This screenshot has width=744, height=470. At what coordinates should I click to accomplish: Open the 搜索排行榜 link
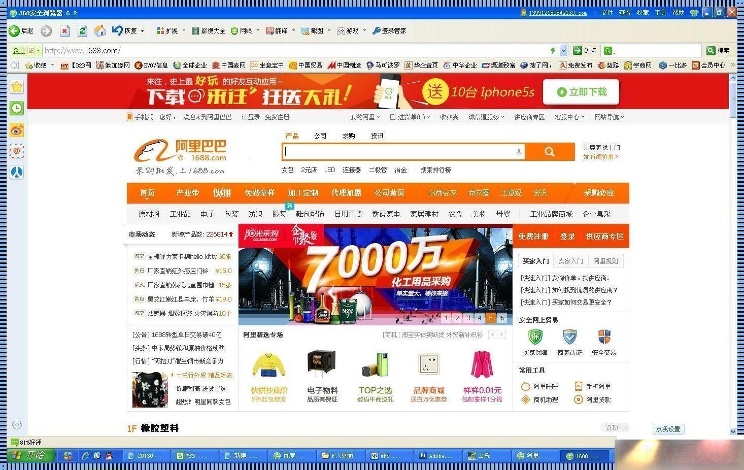click(x=435, y=170)
